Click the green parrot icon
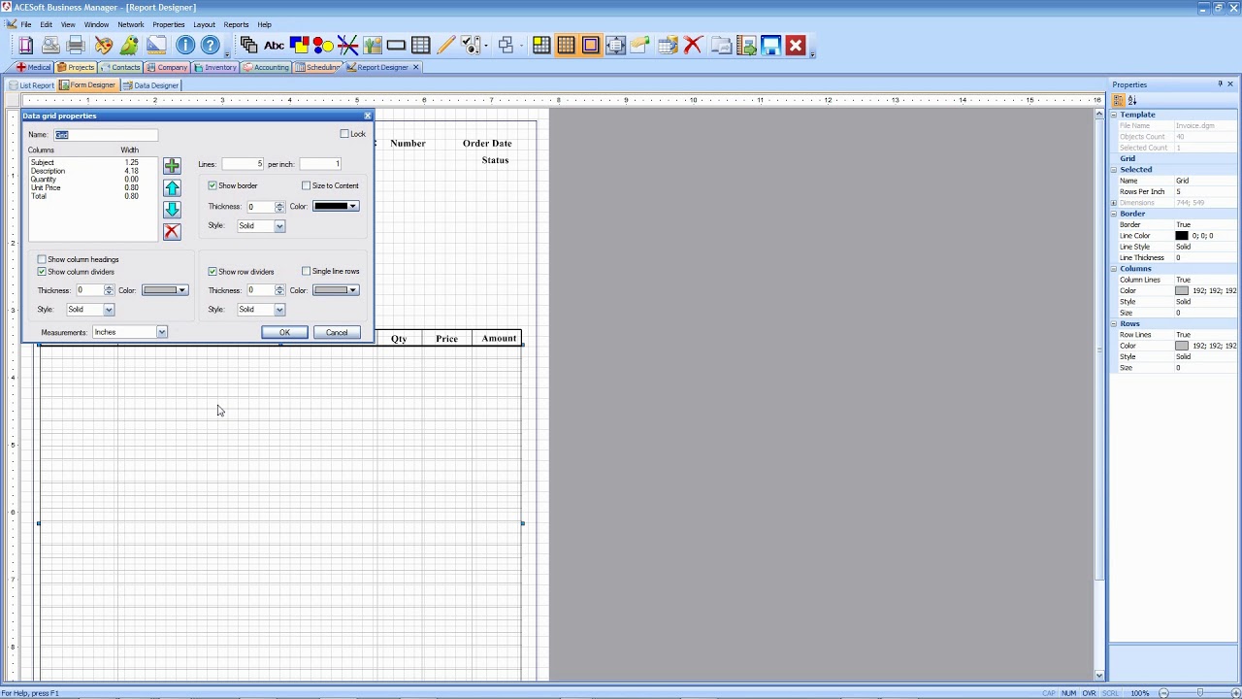 129,45
